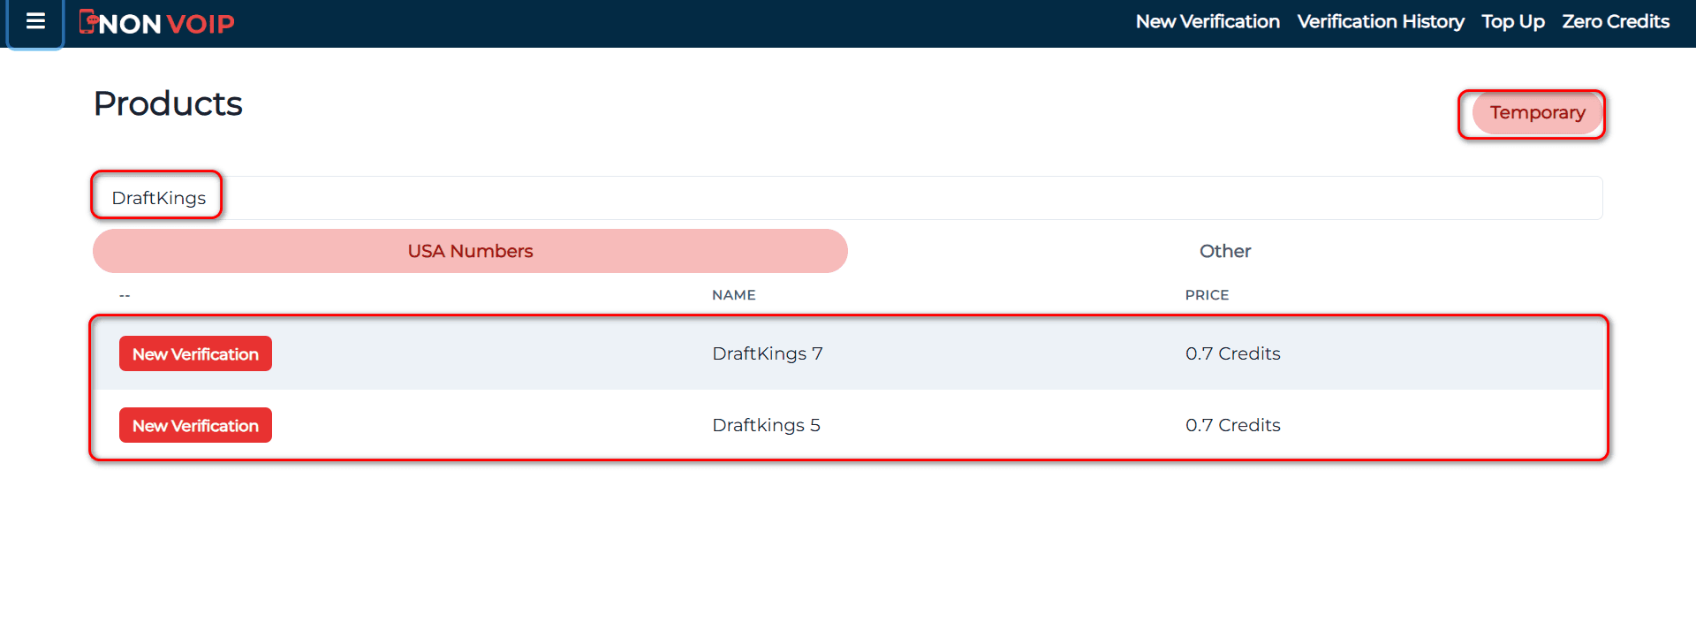This screenshot has width=1696, height=638.
Task: Click the NAME column header
Action: [733, 295]
